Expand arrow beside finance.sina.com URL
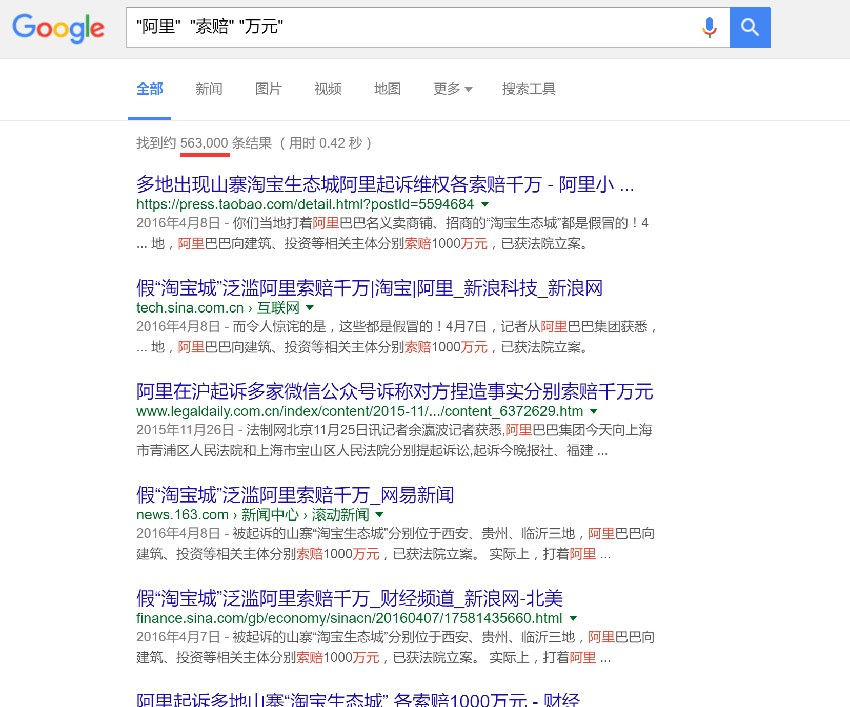The image size is (850, 707). click(573, 618)
